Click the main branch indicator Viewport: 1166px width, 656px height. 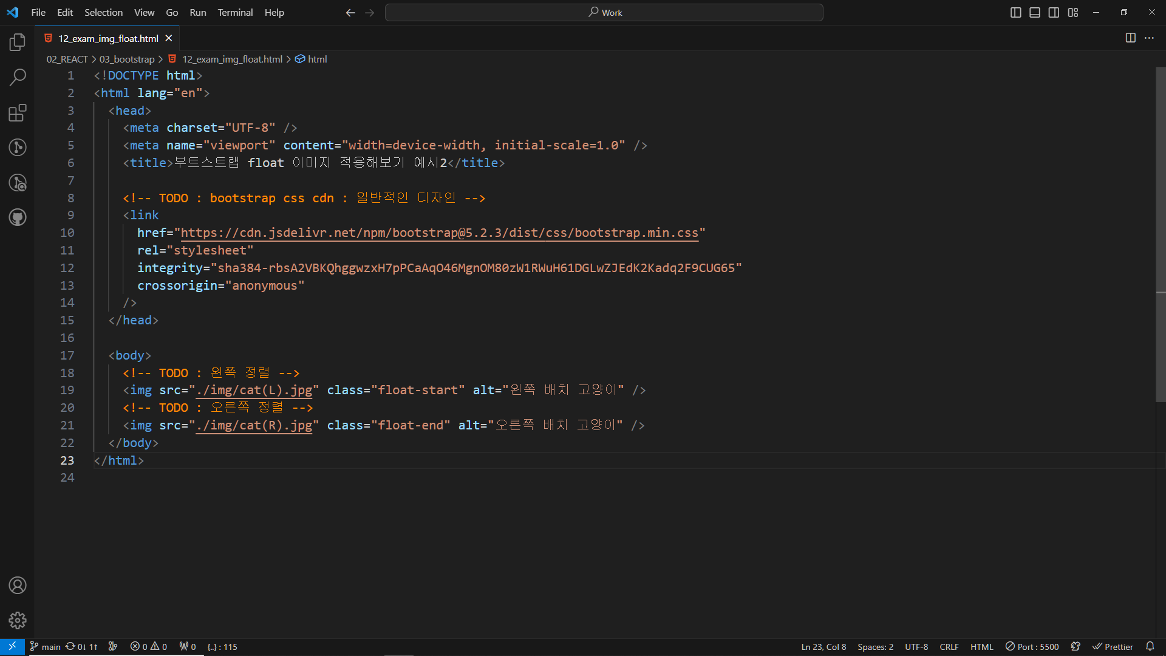click(46, 647)
